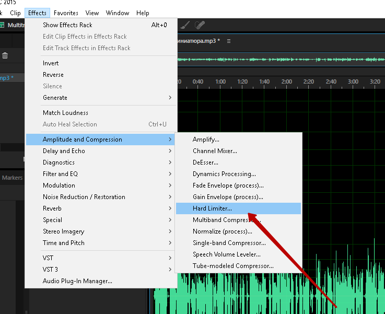Viewport: 385px width, 314px height.
Task: Choose Show Effects Rack
Action: (101, 25)
